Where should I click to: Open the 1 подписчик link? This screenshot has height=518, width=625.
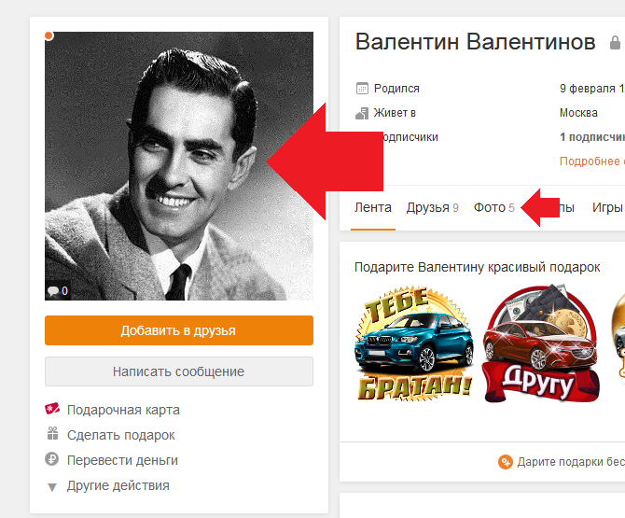click(x=591, y=137)
